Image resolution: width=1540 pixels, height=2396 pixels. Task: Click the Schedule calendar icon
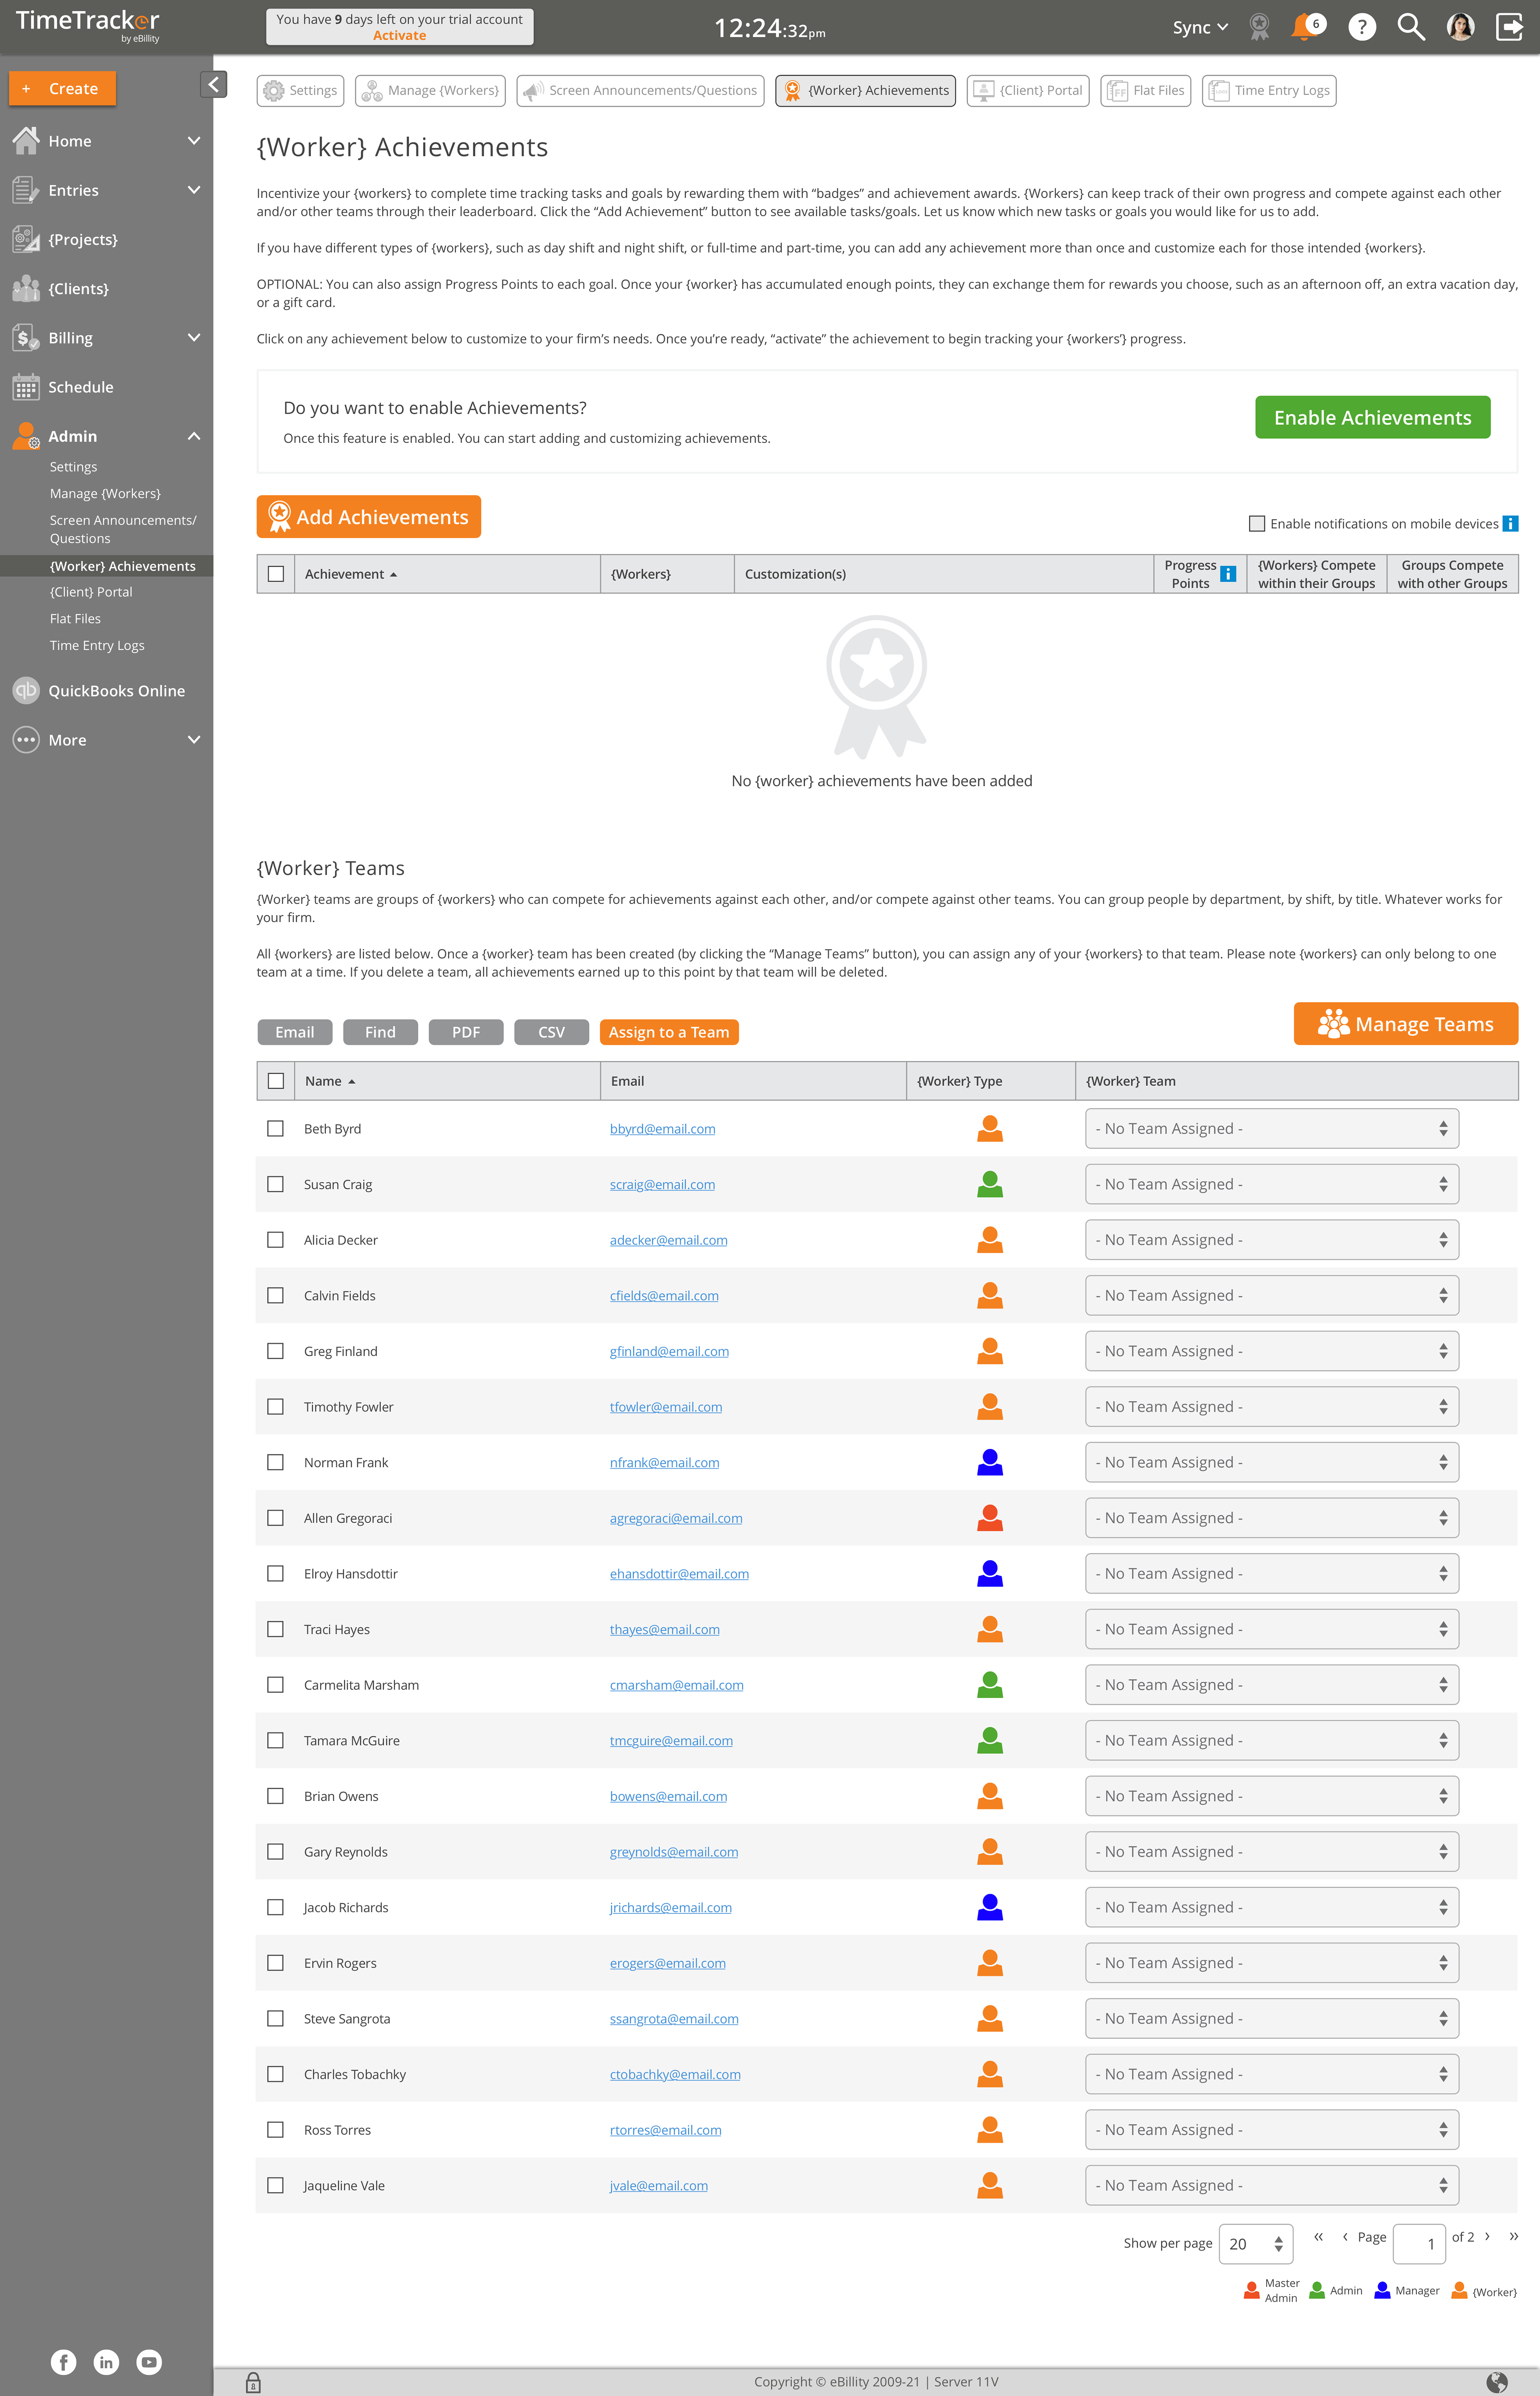coord(26,387)
